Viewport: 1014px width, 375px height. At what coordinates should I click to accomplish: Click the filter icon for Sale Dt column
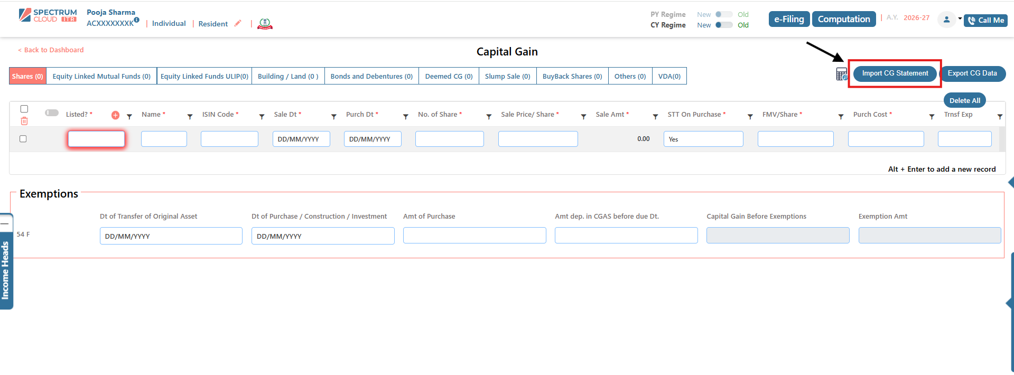(333, 116)
